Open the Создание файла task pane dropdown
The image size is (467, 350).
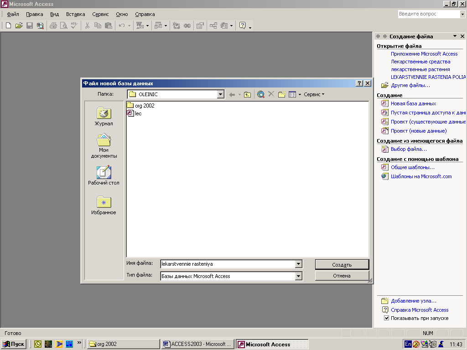point(455,36)
